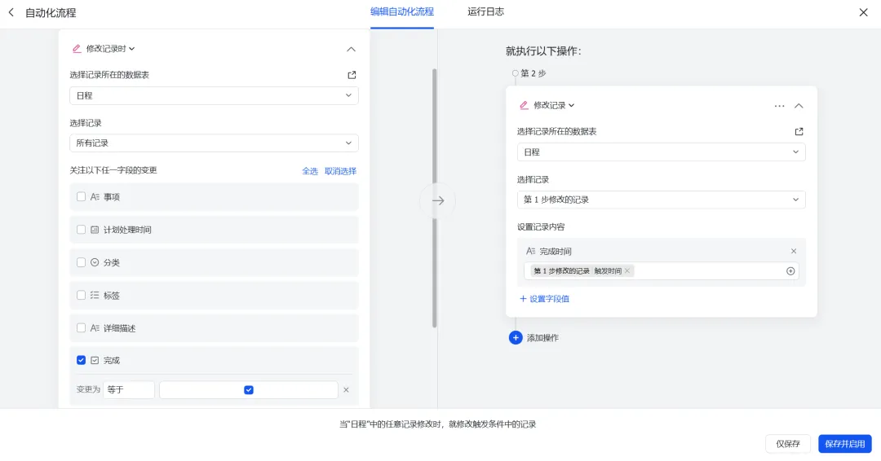Open the action type dropdown 修改记录
Viewport: 881px width, 461px height.
coord(554,105)
